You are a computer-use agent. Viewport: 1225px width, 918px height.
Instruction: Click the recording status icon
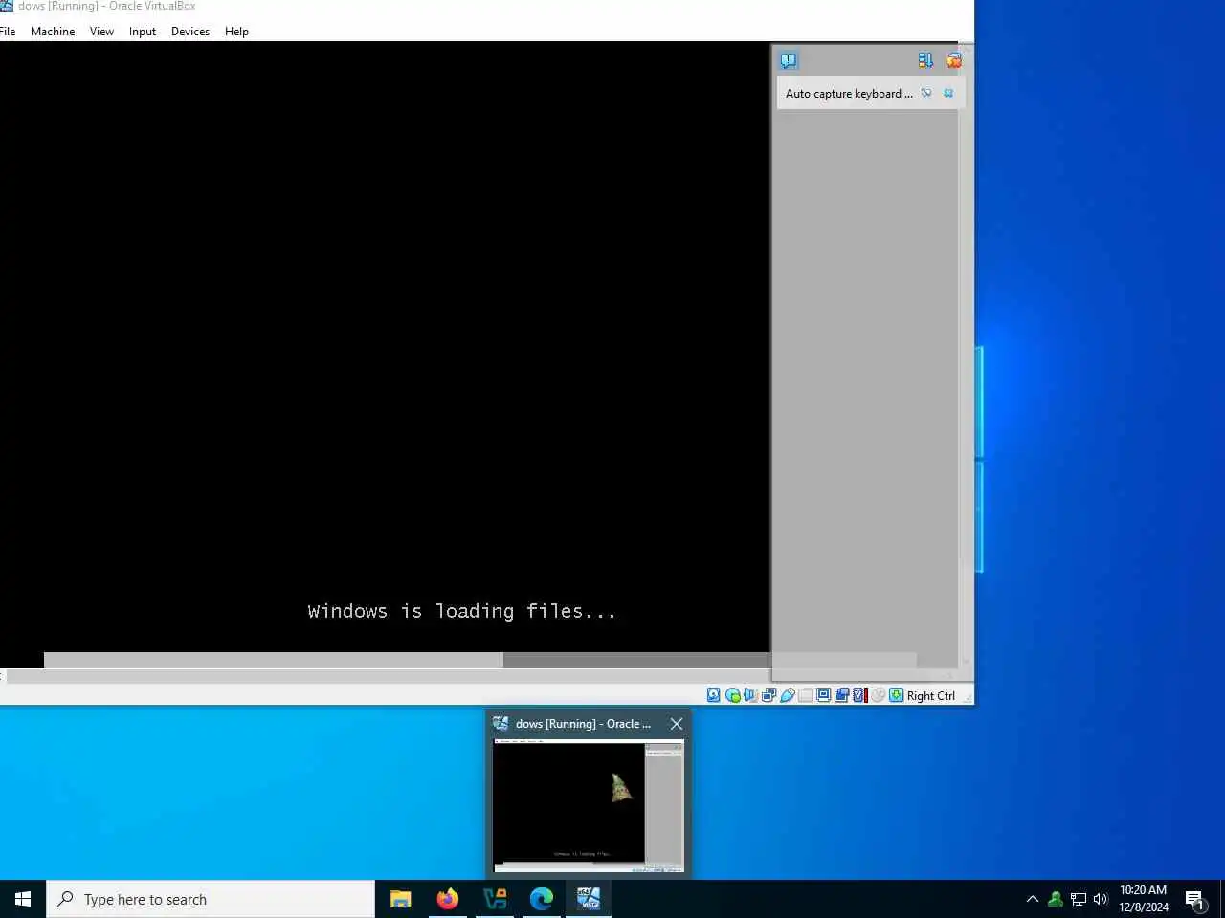pos(842,695)
